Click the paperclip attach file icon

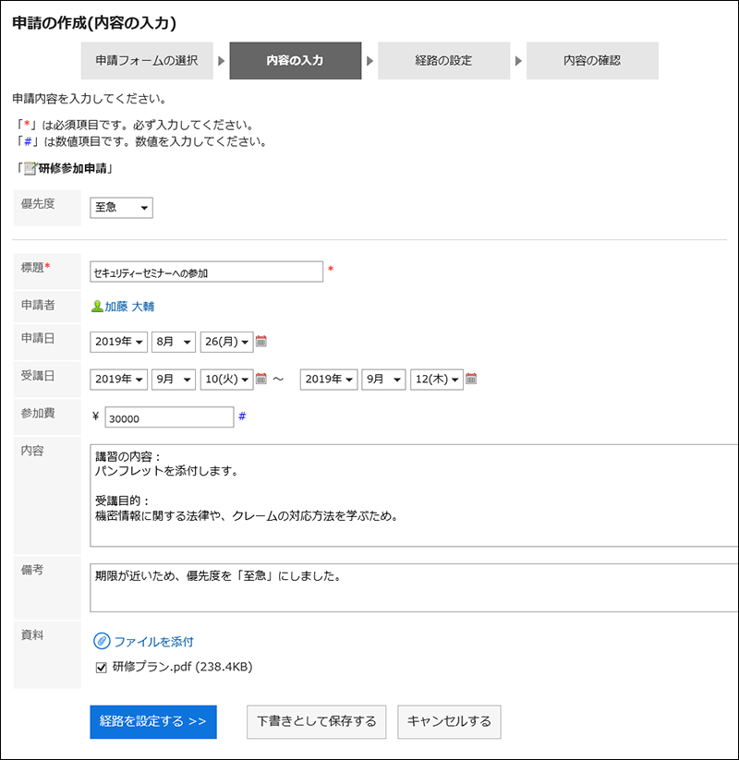102,641
